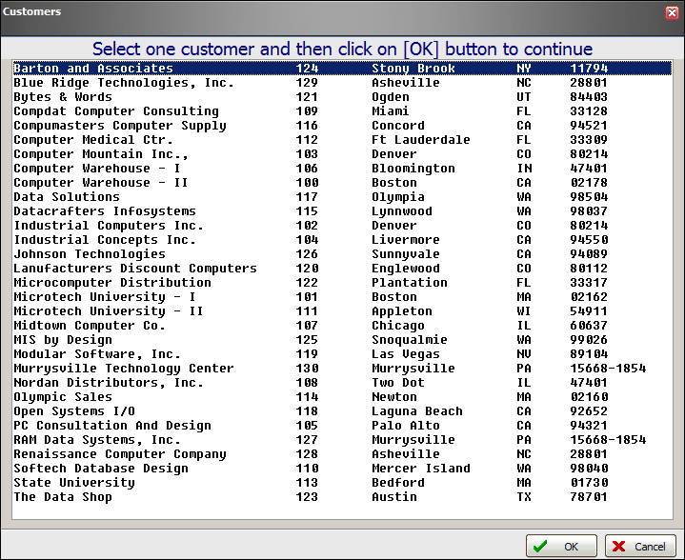Viewport: 685px width, 560px height.
Task: Select Midtown Computer Co. in Chicago
Action: tap(90, 326)
